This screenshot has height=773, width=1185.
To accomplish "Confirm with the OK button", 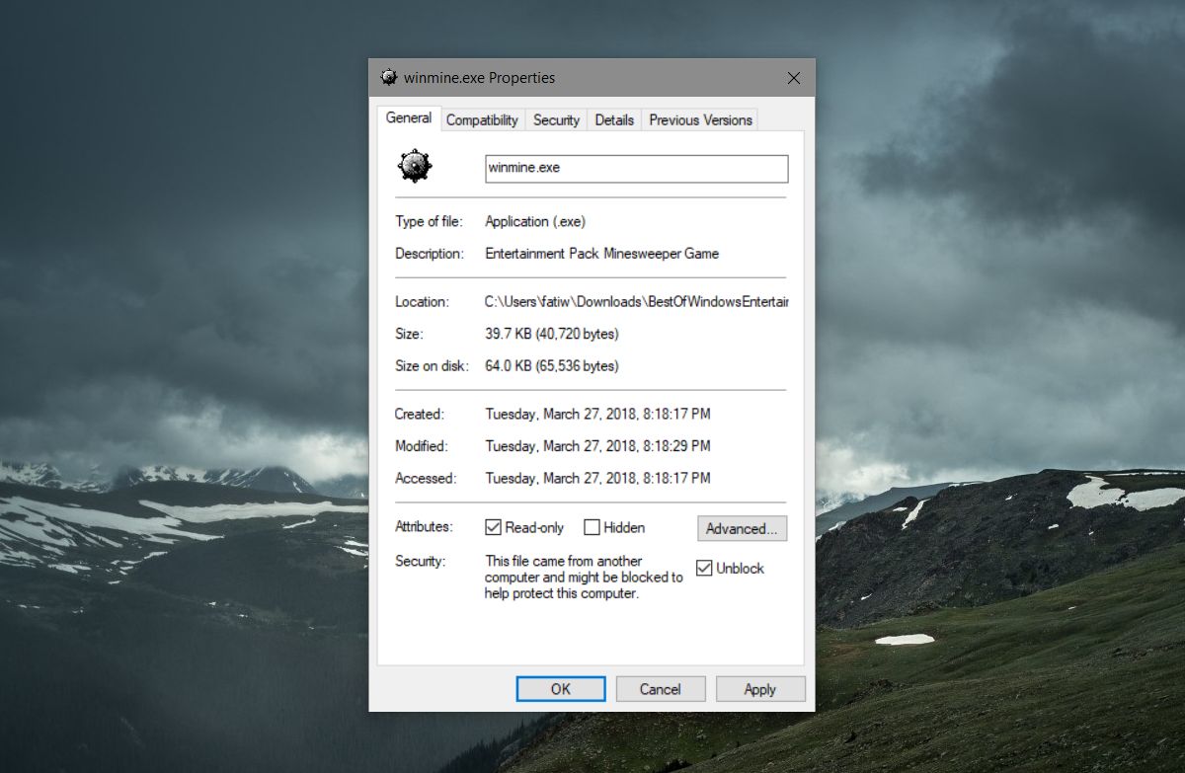I will (561, 689).
